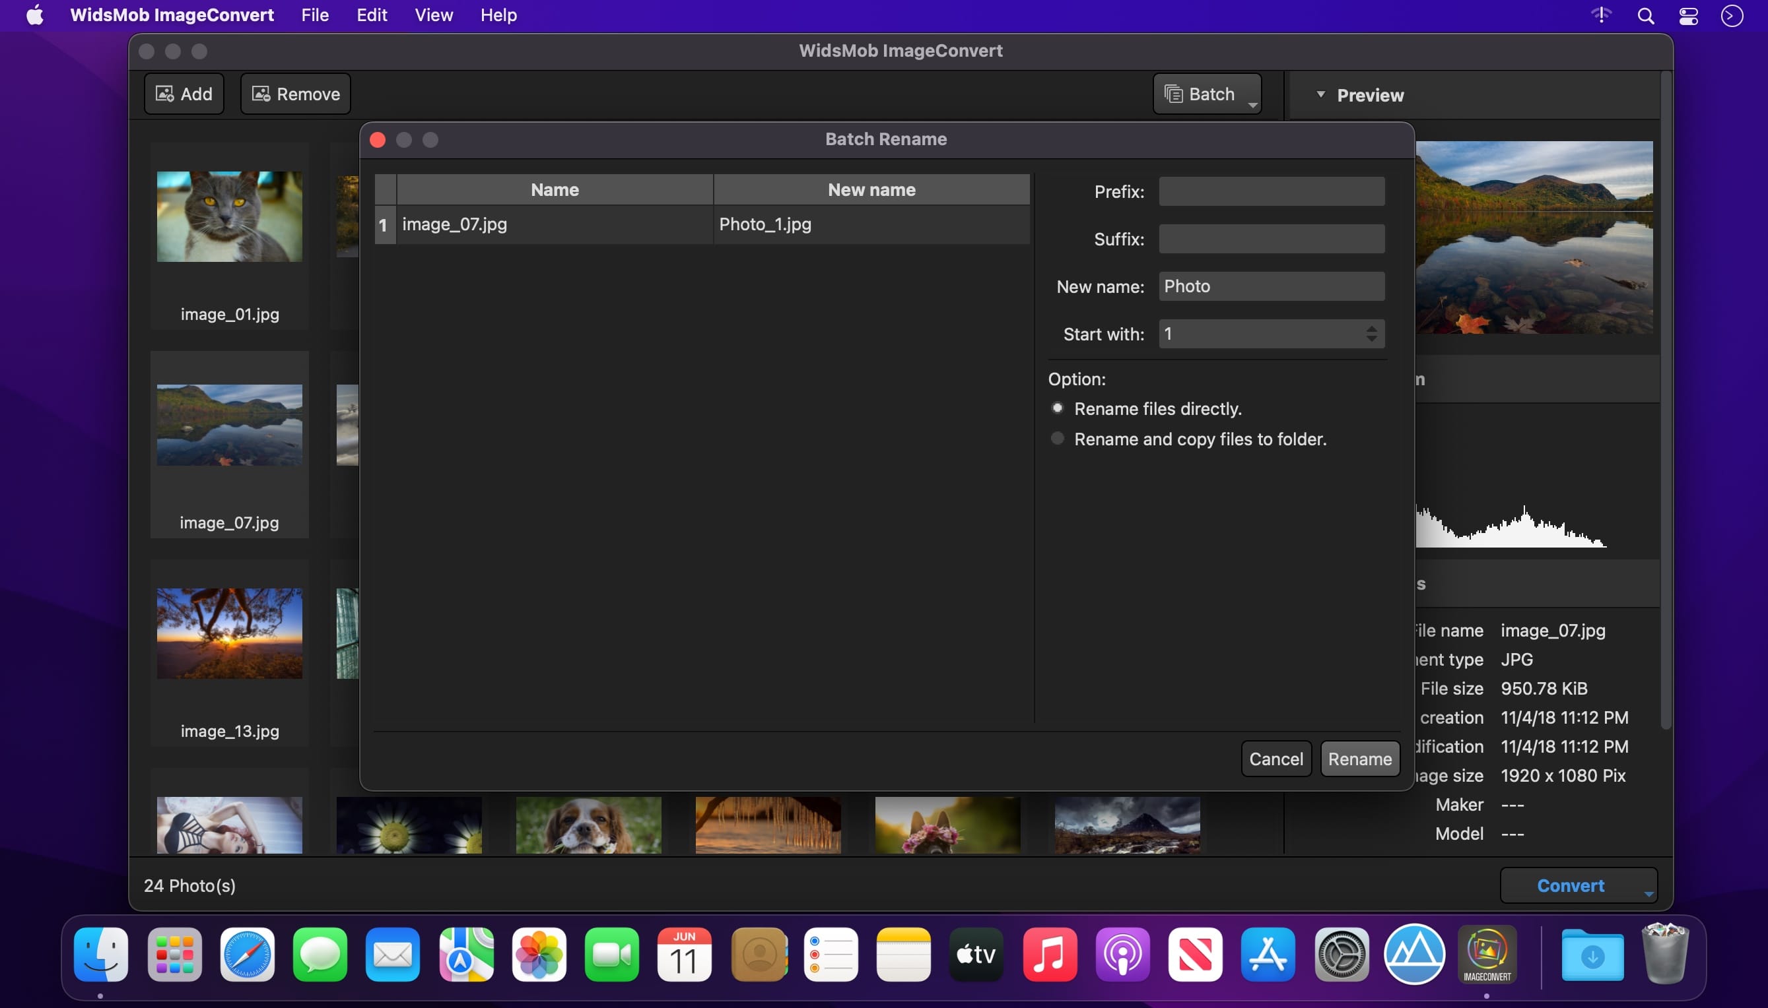Open Launchpad in the Dock
This screenshot has height=1008, width=1768.
pos(174,955)
